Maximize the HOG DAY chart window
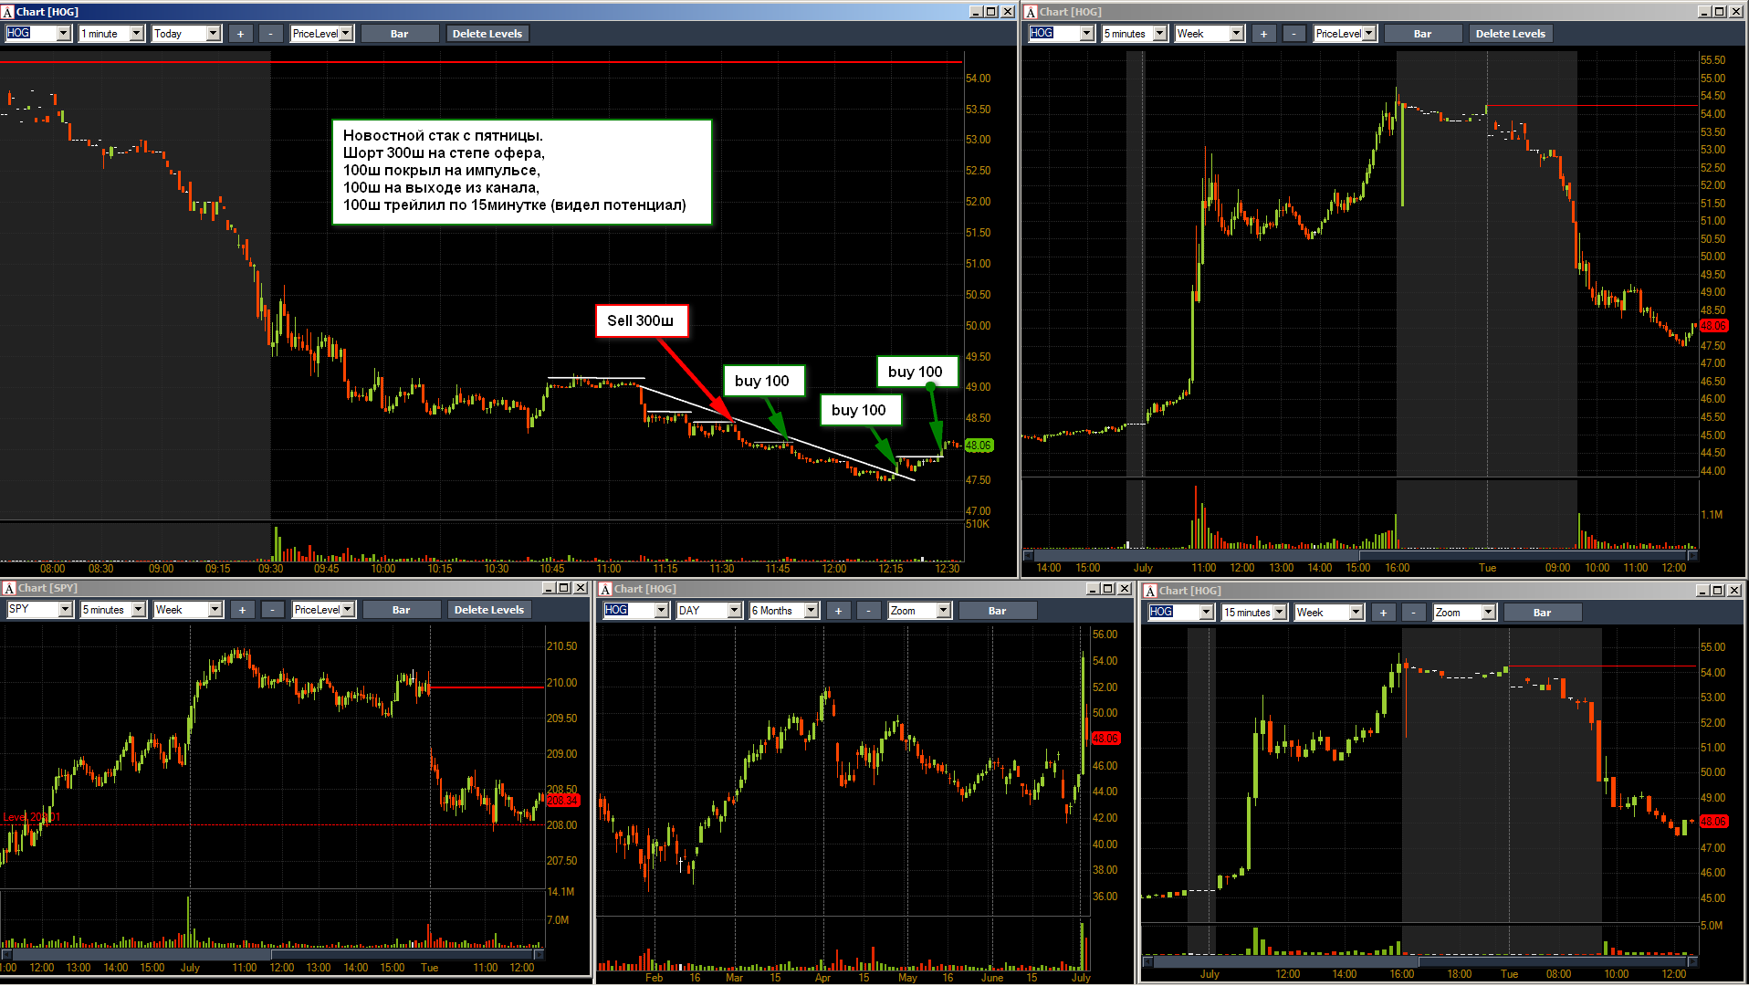The width and height of the screenshot is (1749, 986). [1108, 589]
